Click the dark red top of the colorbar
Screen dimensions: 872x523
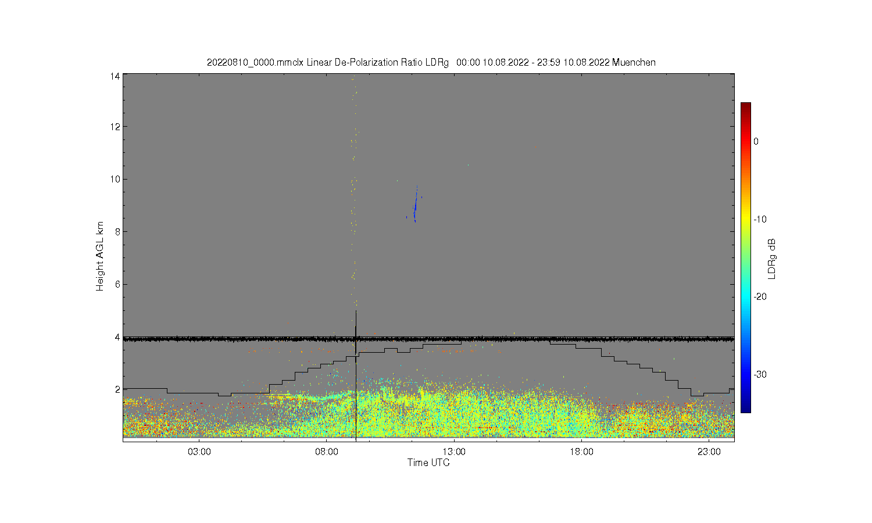(x=745, y=106)
